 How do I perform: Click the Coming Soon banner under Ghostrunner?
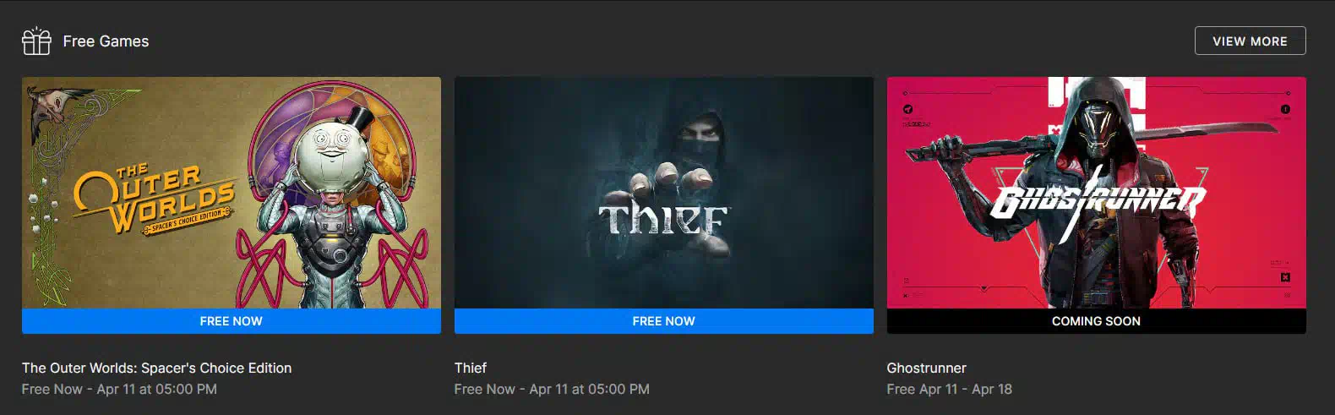[1097, 321]
